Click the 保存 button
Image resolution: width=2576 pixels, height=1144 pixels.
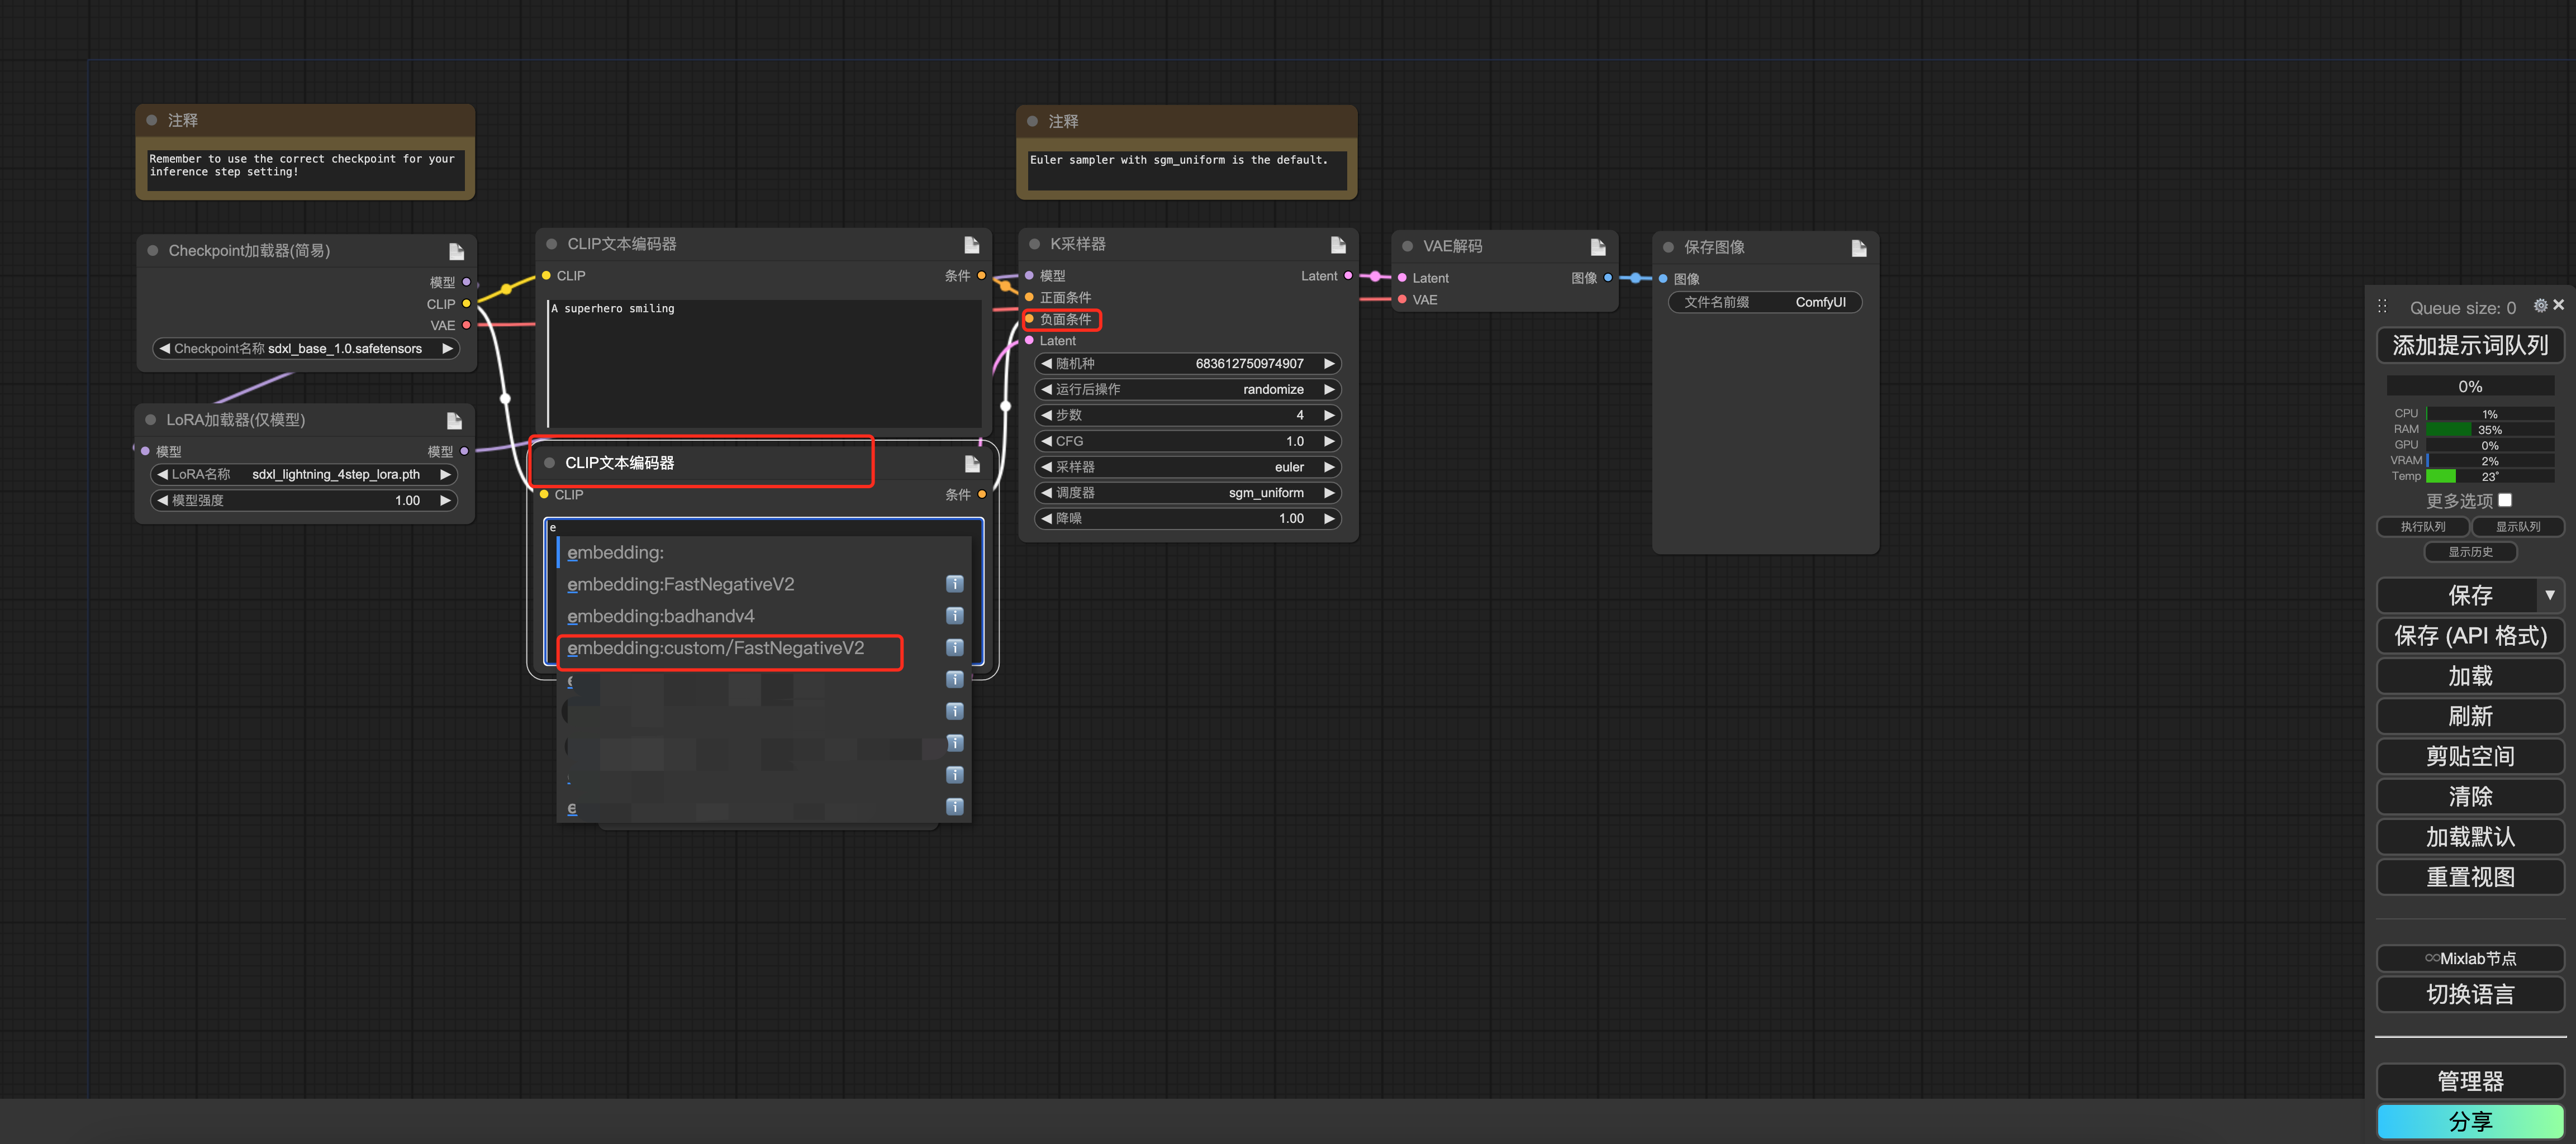coord(2457,595)
